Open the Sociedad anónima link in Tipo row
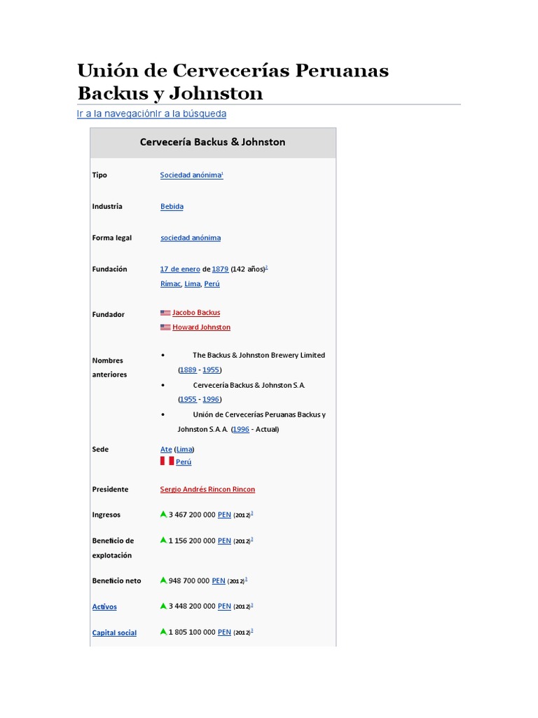 tap(191, 175)
